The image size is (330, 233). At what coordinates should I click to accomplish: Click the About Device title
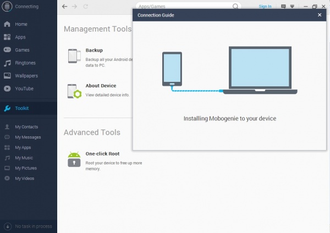coord(101,86)
